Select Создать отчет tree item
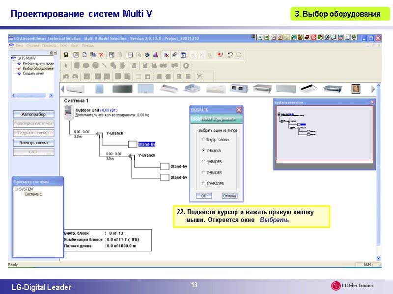The height and width of the screenshot is (294, 393). (x=33, y=73)
